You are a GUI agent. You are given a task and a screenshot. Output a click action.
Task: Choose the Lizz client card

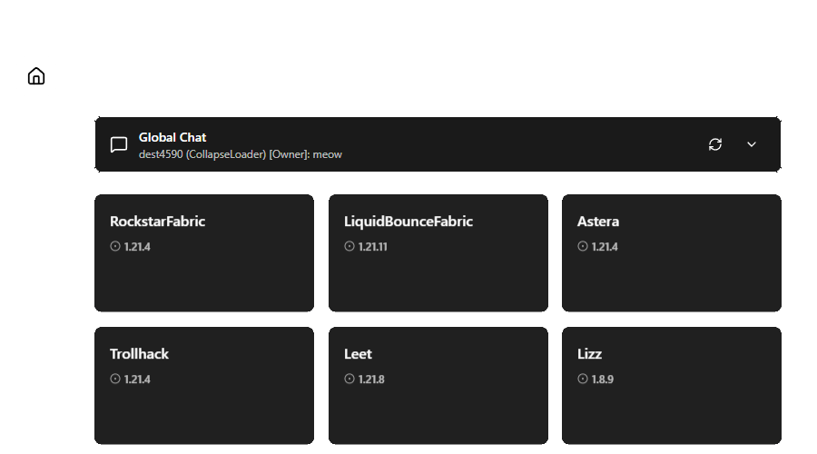click(671, 386)
